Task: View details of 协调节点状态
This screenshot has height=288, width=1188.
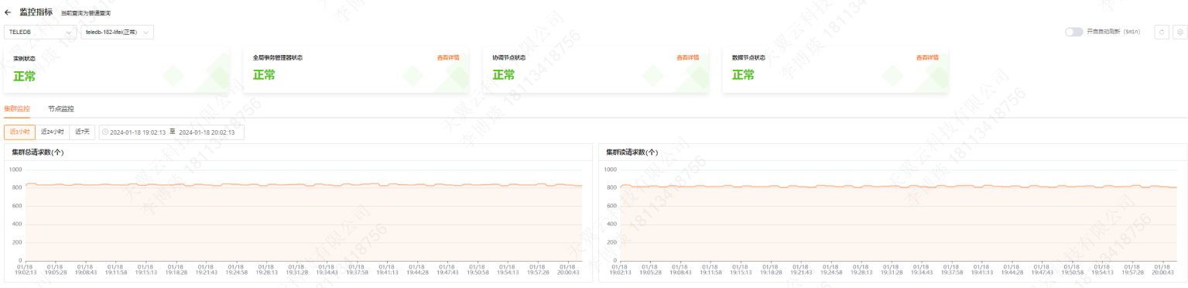Action: tap(687, 57)
